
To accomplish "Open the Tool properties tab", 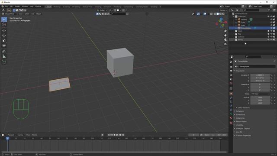I will [x=231, y=62].
